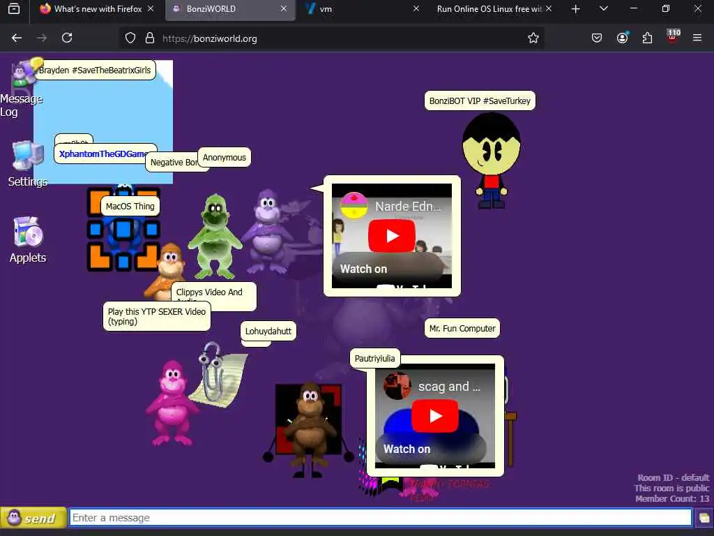Click the Pautriyiulia name tag
Viewport: 714px width, 536px height.
pos(374,358)
